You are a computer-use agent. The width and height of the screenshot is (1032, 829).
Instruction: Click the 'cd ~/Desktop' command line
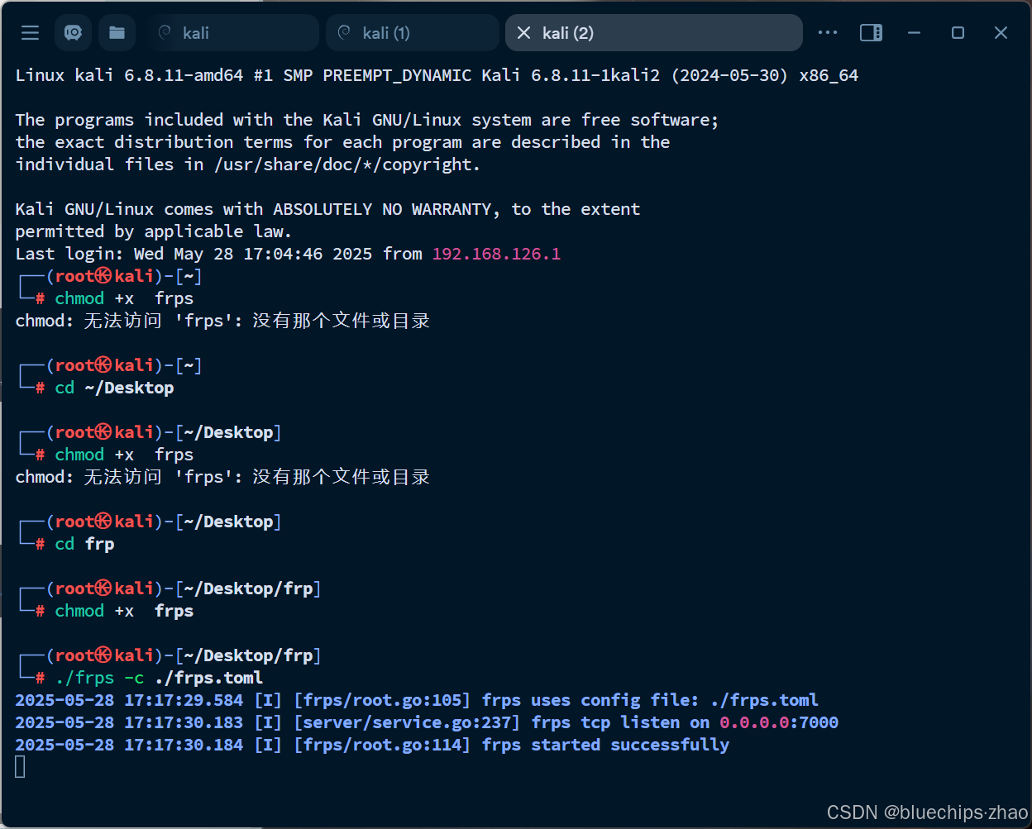114,388
